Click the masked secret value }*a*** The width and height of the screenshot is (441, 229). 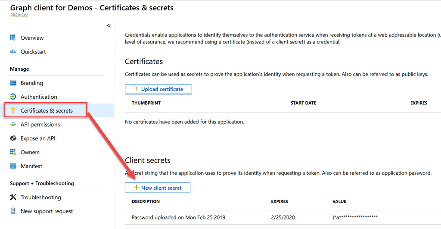point(355,217)
